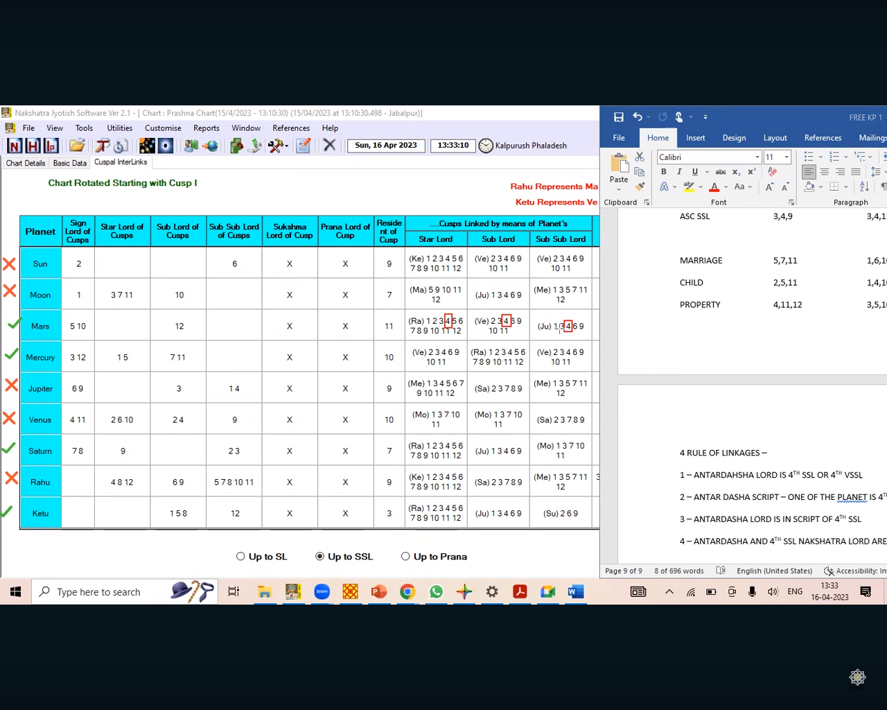
Task: Open the Utilities menu in Nakshatra Jyotish
Action: [119, 128]
